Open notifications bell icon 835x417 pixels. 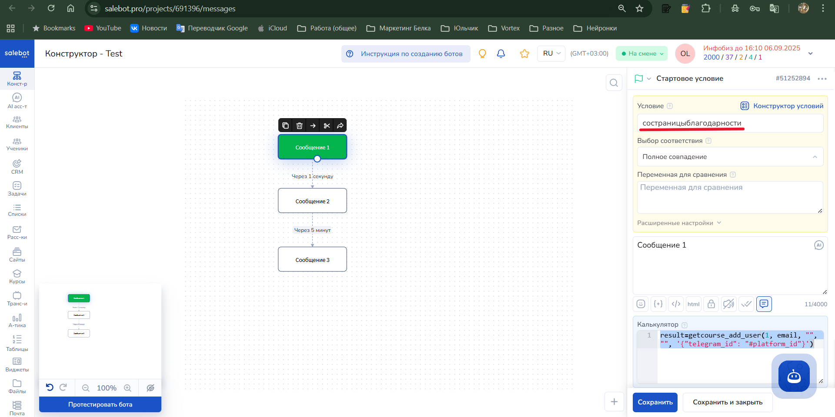(x=501, y=53)
